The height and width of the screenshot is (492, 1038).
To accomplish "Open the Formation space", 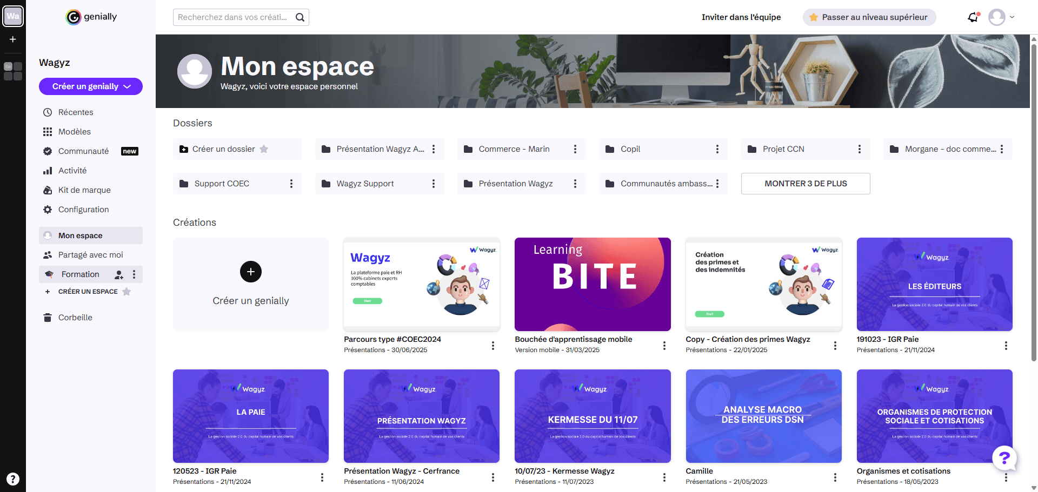I will coord(80,274).
